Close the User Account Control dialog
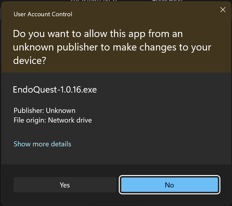 tap(223, 10)
